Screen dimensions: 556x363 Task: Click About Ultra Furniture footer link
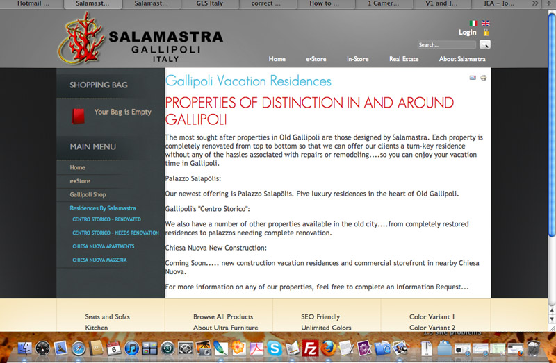[x=225, y=328]
